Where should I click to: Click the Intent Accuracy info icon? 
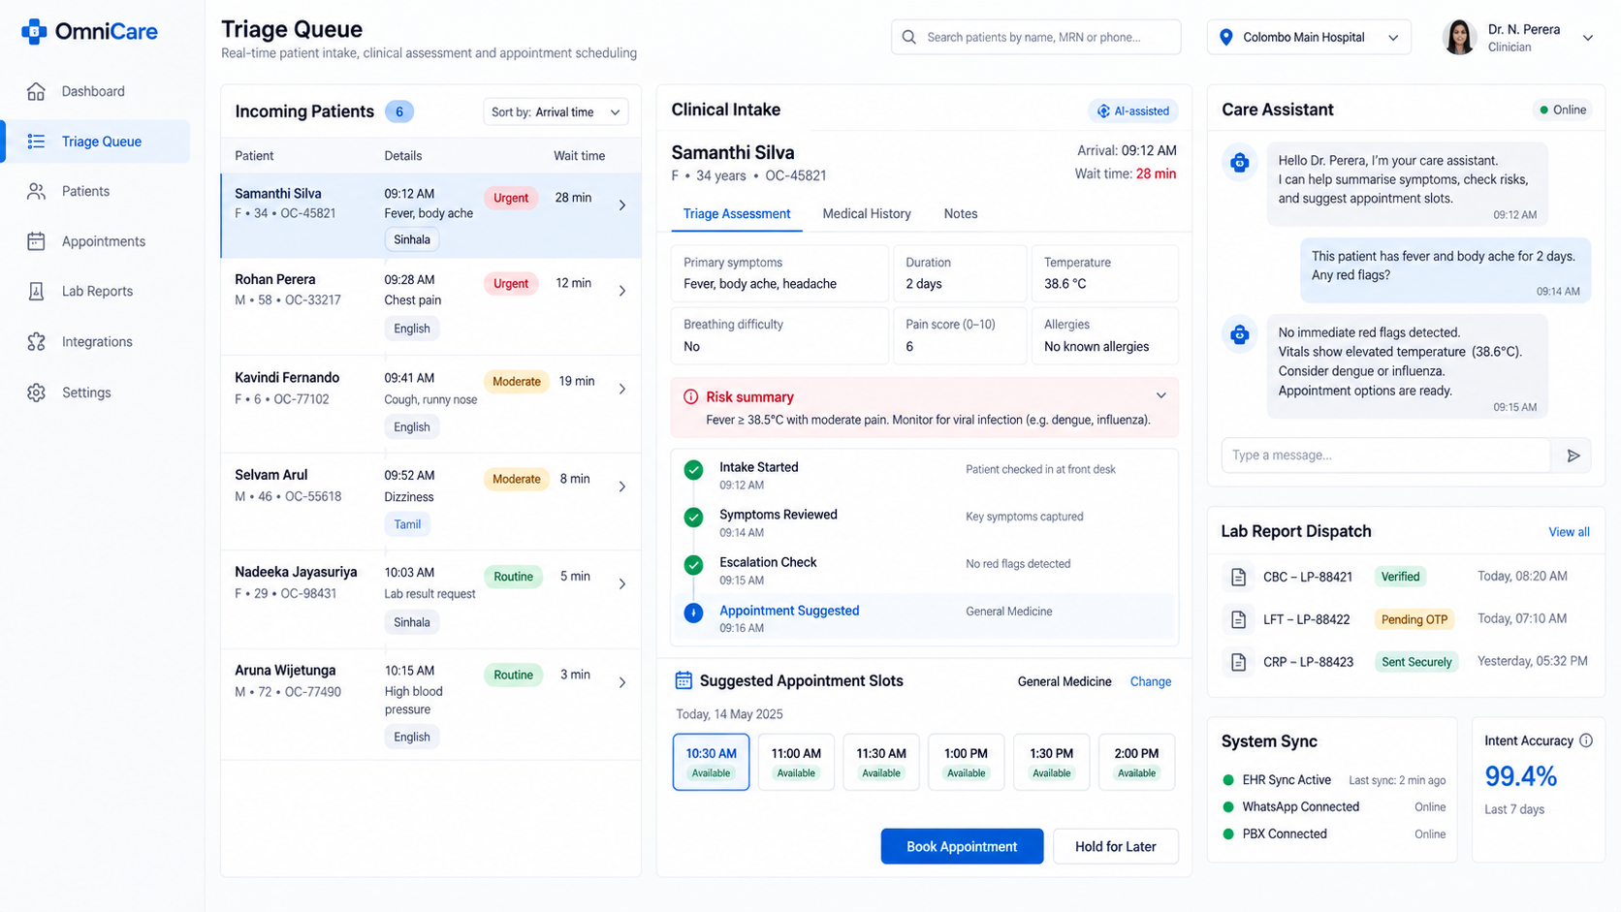click(x=1586, y=740)
